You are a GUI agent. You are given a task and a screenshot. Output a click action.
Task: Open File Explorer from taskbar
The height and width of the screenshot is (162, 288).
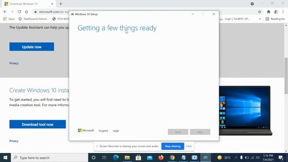(127, 157)
